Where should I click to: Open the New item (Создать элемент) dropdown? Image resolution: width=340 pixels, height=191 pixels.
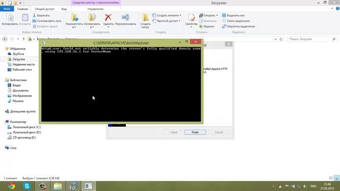tap(166, 15)
